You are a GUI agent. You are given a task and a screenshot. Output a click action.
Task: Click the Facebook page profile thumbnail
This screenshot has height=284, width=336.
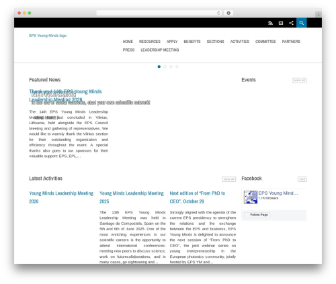pyautogui.click(x=251, y=197)
